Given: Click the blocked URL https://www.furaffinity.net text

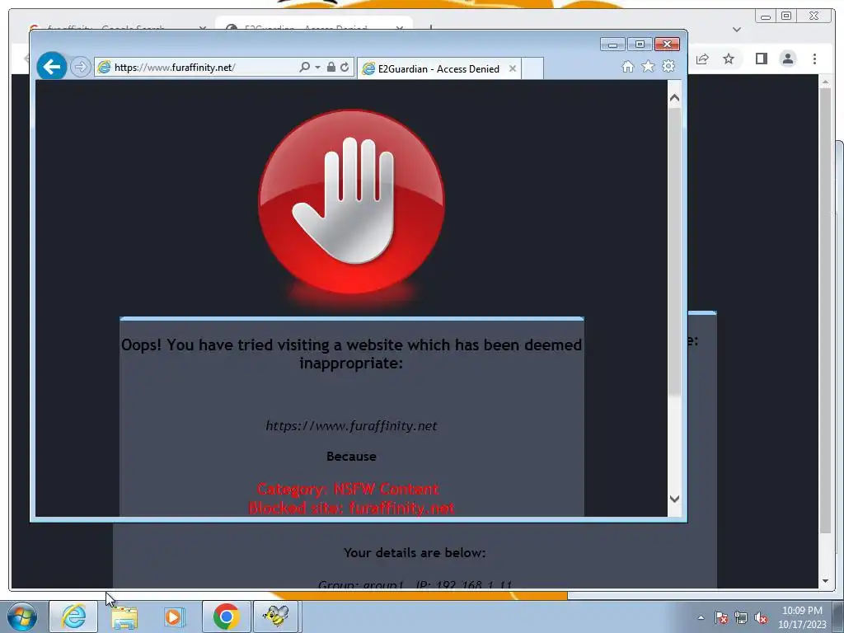Looking at the screenshot, I should tap(351, 426).
